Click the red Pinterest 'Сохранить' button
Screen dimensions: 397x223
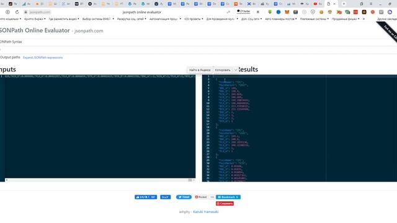click(225, 204)
